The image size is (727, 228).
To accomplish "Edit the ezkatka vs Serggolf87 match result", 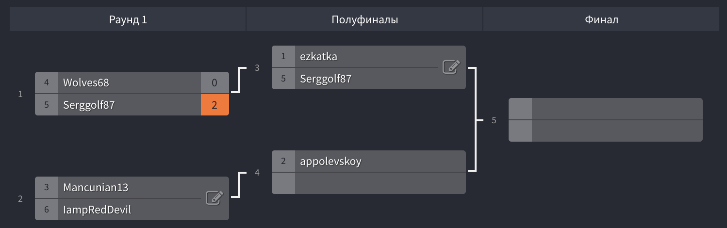I will pos(451,67).
